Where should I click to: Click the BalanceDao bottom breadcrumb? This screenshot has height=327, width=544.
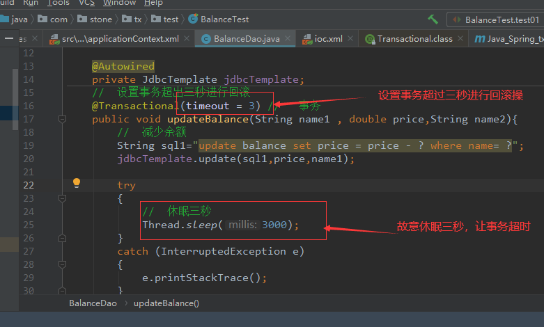(x=93, y=303)
